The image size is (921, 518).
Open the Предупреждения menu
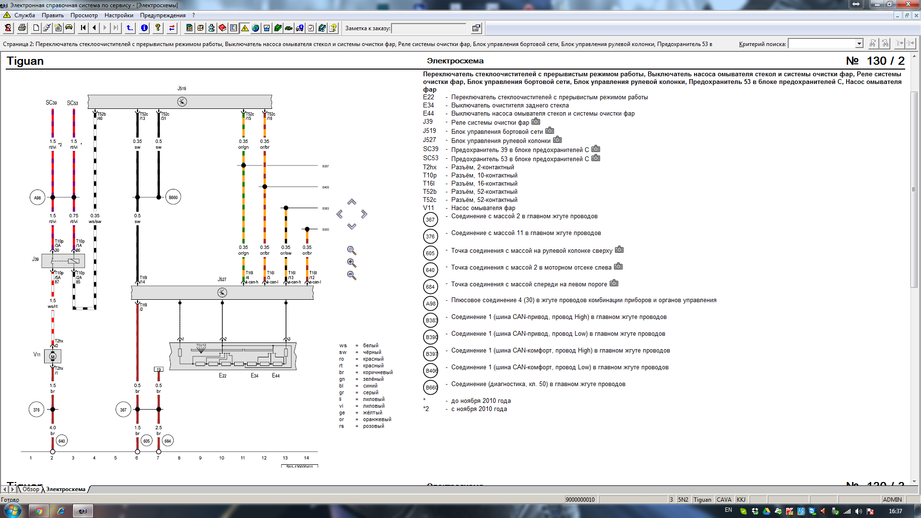[163, 15]
